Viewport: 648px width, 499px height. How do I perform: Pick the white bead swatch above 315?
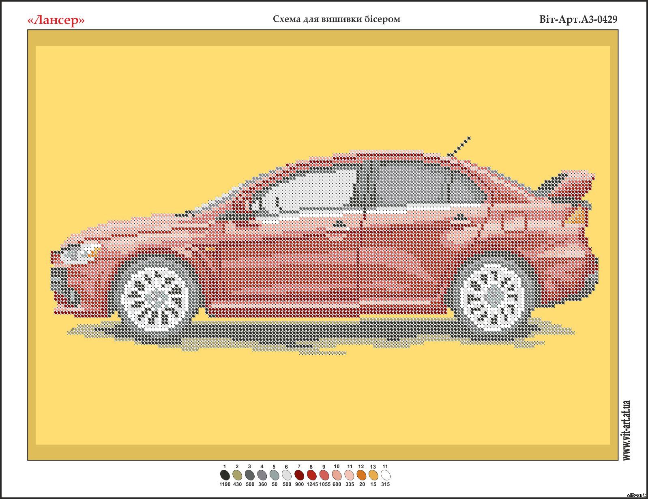[386, 475]
